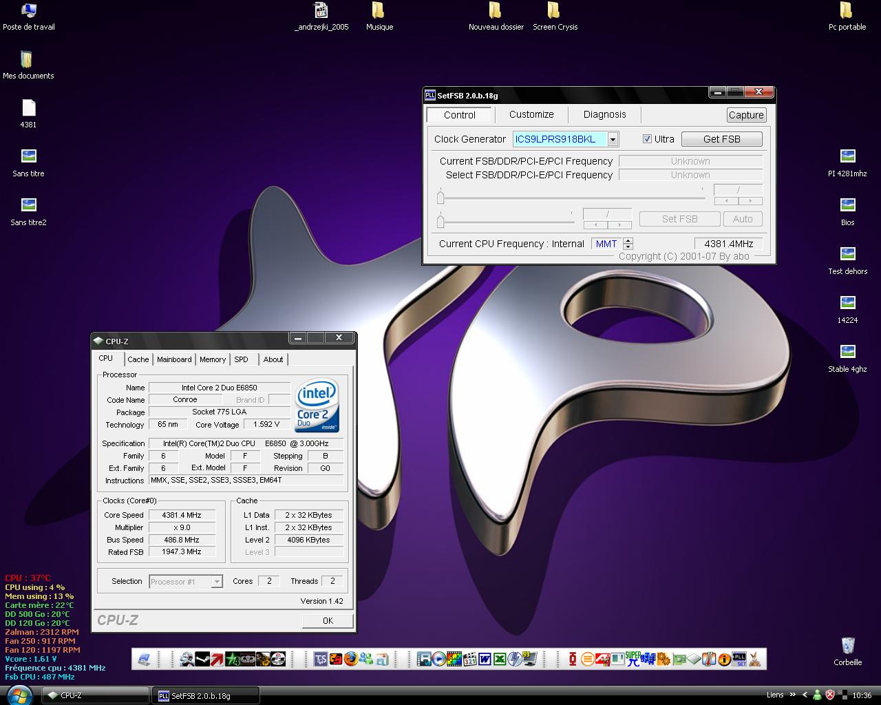Switch to CPU-Z taskbar button
The height and width of the screenshot is (705, 881).
[x=95, y=695]
